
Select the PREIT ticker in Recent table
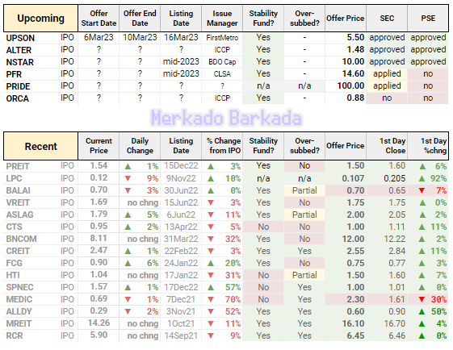coord(18,166)
